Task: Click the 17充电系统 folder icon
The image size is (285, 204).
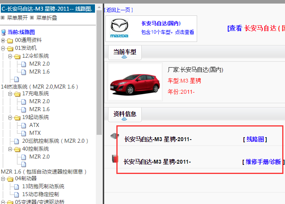Action: point(17,94)
